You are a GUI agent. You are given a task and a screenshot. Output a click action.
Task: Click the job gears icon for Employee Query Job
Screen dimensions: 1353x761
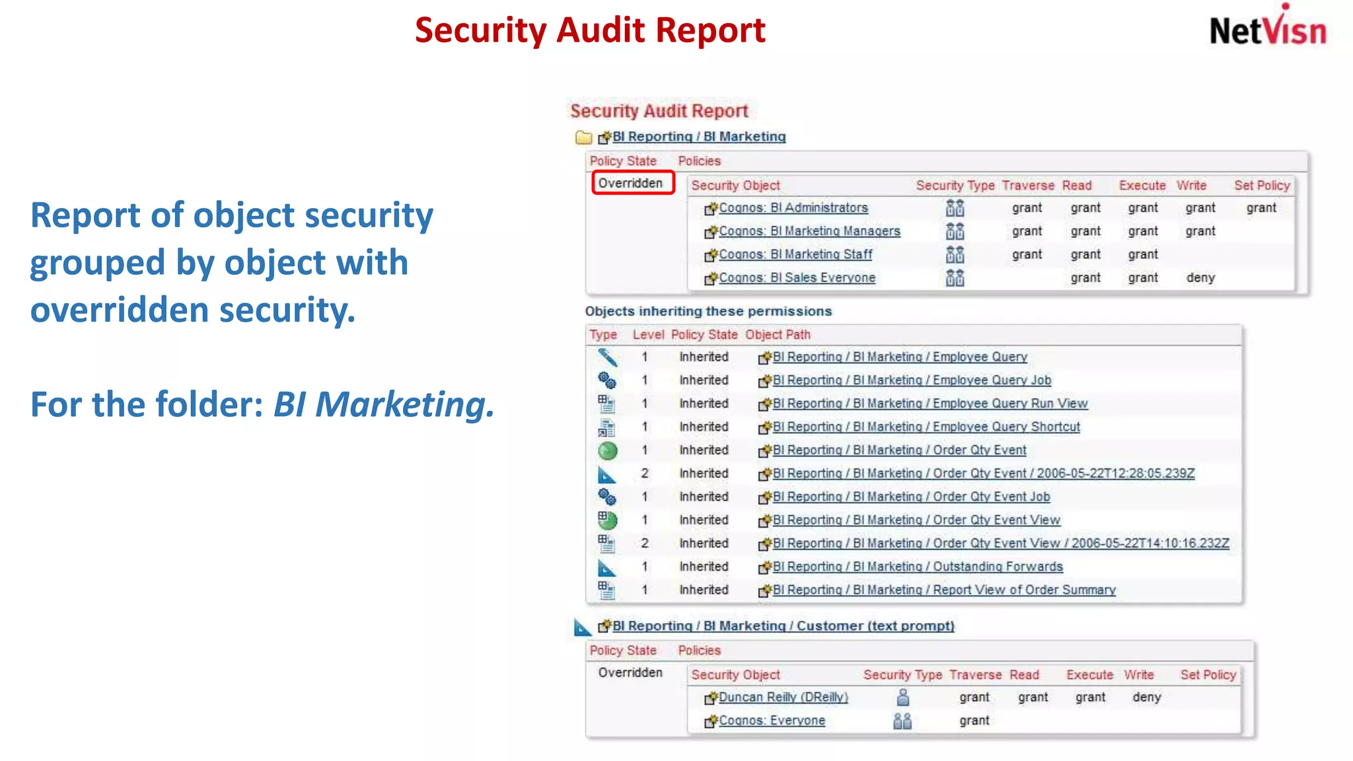[607, 380]
